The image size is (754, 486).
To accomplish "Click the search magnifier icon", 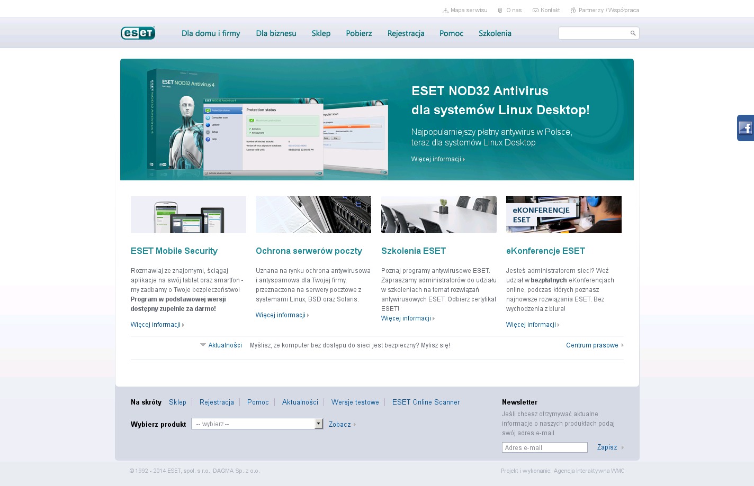I will tap(633, 33).
